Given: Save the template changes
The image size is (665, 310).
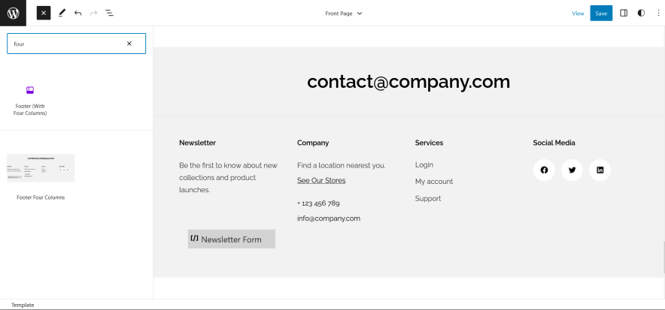Looking at the screenshot, I should click(601, 13).
